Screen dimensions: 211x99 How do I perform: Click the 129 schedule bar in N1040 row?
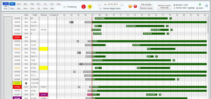98,68
